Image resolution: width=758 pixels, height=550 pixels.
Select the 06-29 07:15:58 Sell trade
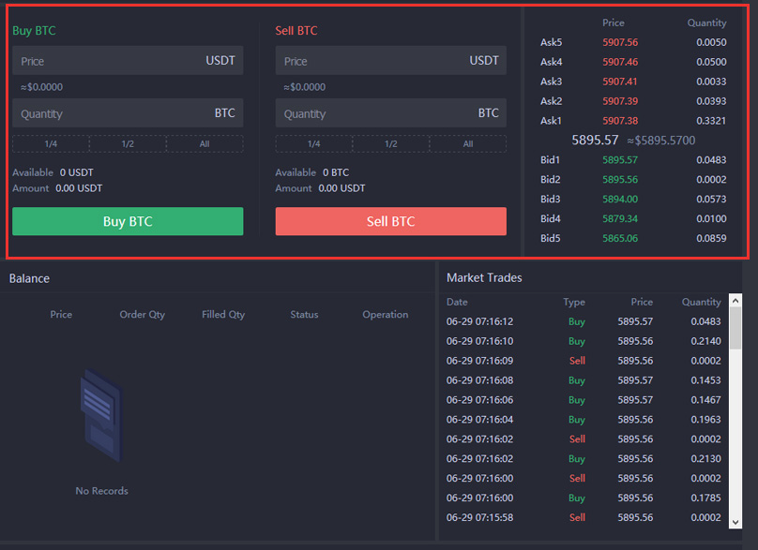coord(584,517)
